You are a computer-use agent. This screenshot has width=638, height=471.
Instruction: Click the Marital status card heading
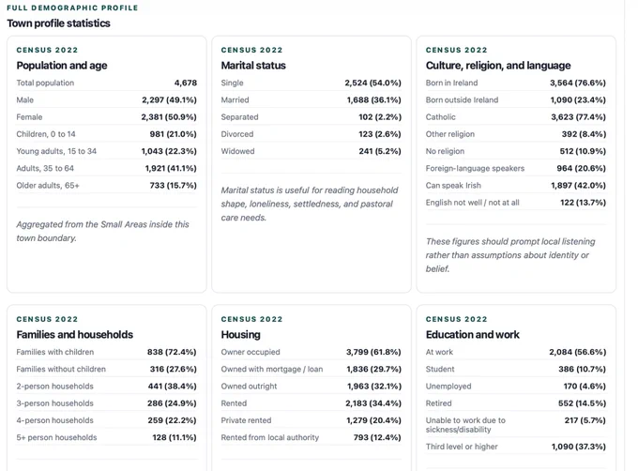[253, 66]
